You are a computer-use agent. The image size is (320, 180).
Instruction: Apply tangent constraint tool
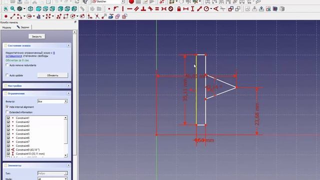(150, 9)
